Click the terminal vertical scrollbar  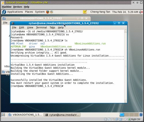pos(126,66)
